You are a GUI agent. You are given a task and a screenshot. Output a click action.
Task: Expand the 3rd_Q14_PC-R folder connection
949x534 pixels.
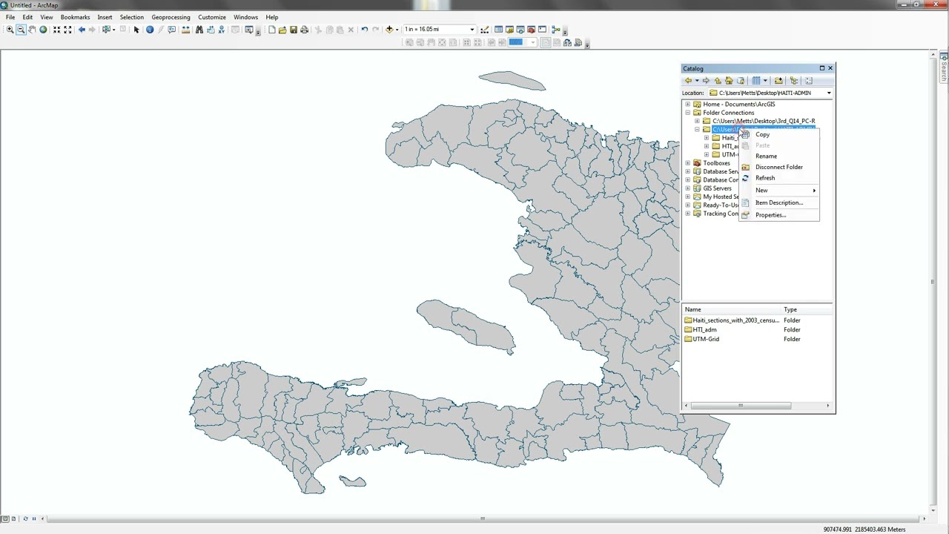697,121
